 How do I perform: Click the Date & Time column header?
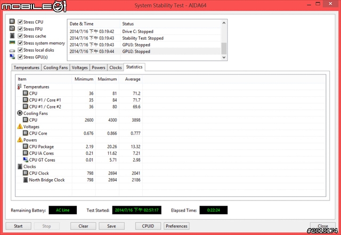click(x=94, y=23)
